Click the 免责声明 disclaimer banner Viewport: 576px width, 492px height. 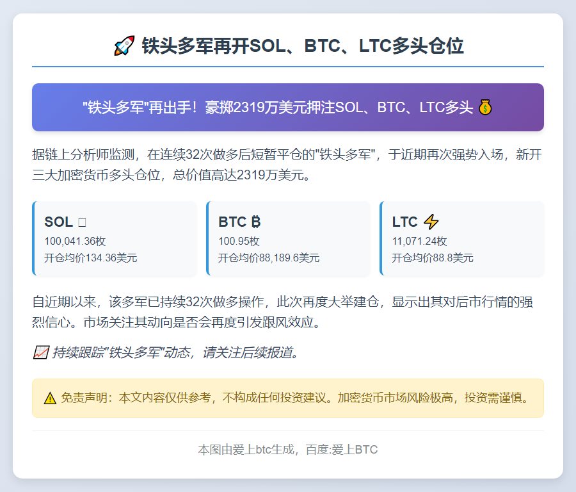click(288, 399)
